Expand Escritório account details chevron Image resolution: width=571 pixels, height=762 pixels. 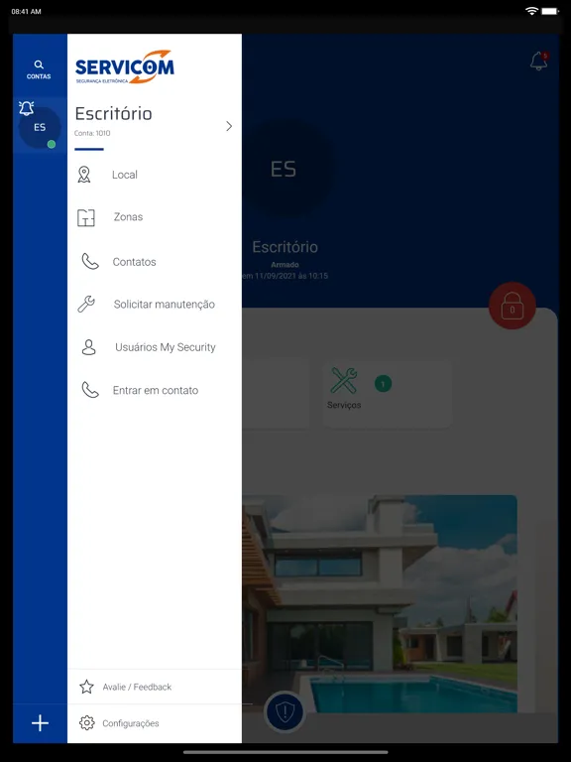[x=229, y=126]
